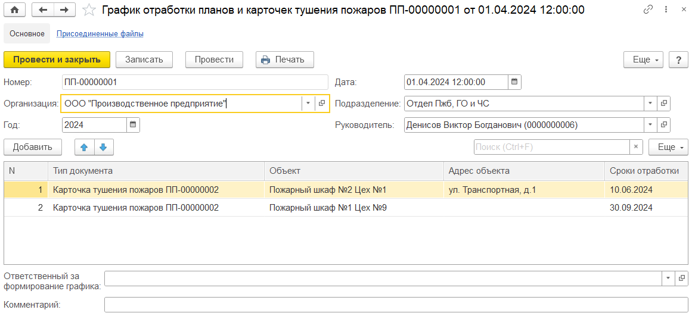This screenshot has height=316, width=692.
Task: Expand the Подразделение dropdown list
Action: (x=650, y=104)
